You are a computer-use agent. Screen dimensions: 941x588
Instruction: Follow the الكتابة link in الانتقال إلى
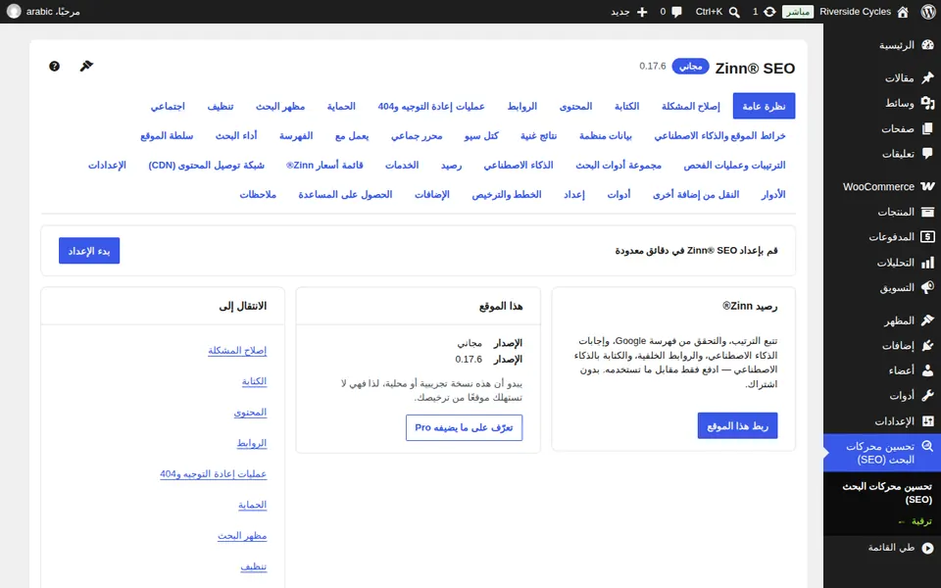tap(254, 381)
